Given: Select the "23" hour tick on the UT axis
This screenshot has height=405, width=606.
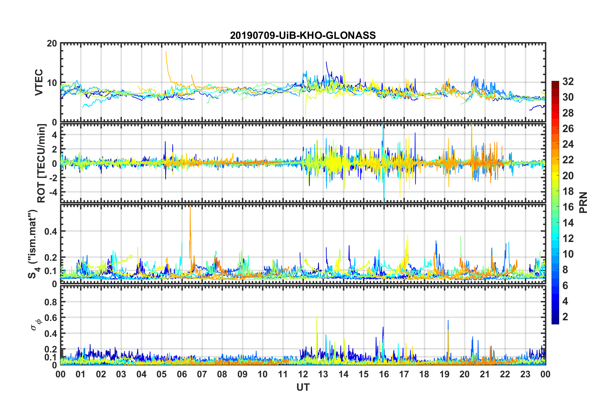Looking at the screenshot, I should [525, 374].
